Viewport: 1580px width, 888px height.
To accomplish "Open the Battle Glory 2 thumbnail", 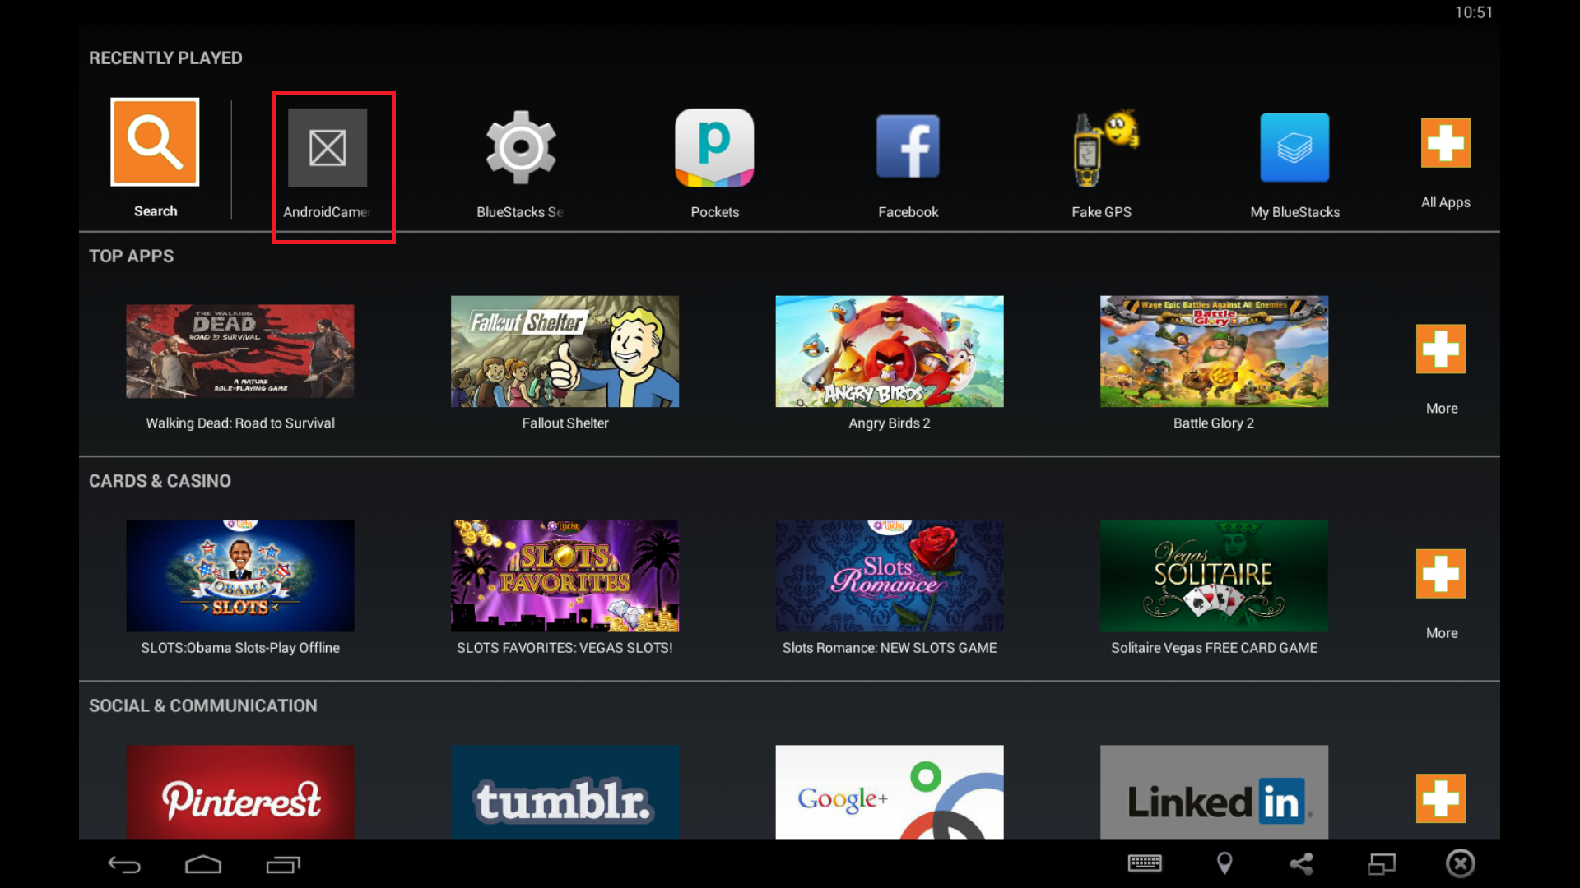I will (x=1214, y=351).
